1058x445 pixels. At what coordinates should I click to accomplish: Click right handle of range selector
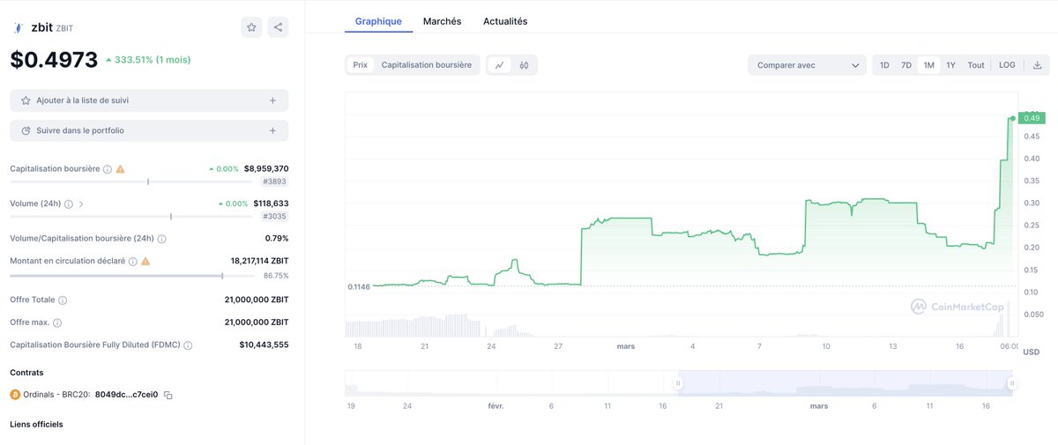coord(1012,383)
